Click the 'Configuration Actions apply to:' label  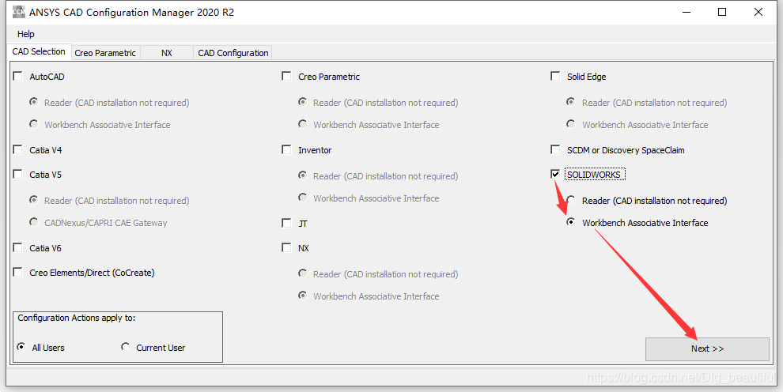(x=77, y=318)
